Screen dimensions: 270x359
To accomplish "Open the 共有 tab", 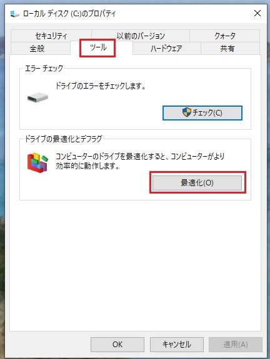I will [227, 48].
